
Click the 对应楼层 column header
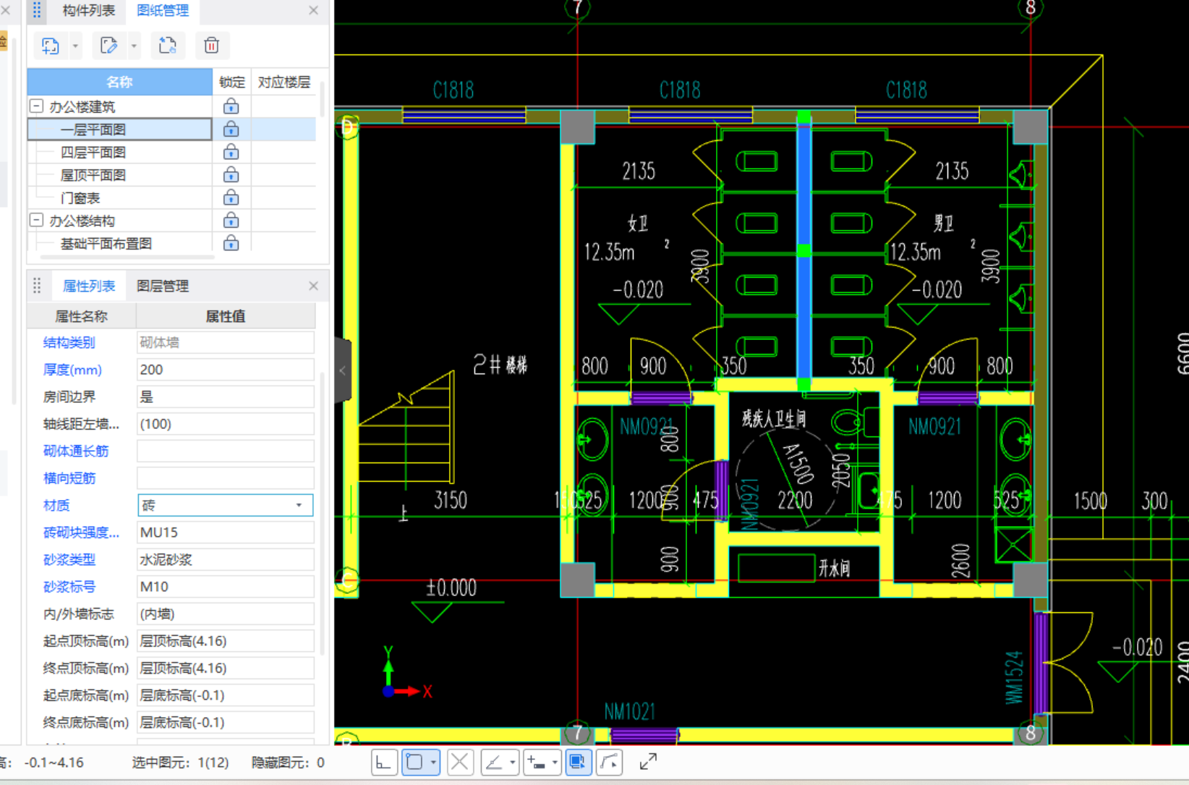[284, 82]
